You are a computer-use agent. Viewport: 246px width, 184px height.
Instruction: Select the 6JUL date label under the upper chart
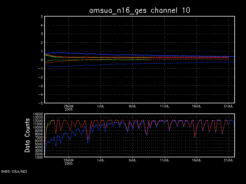click(133, 106)
